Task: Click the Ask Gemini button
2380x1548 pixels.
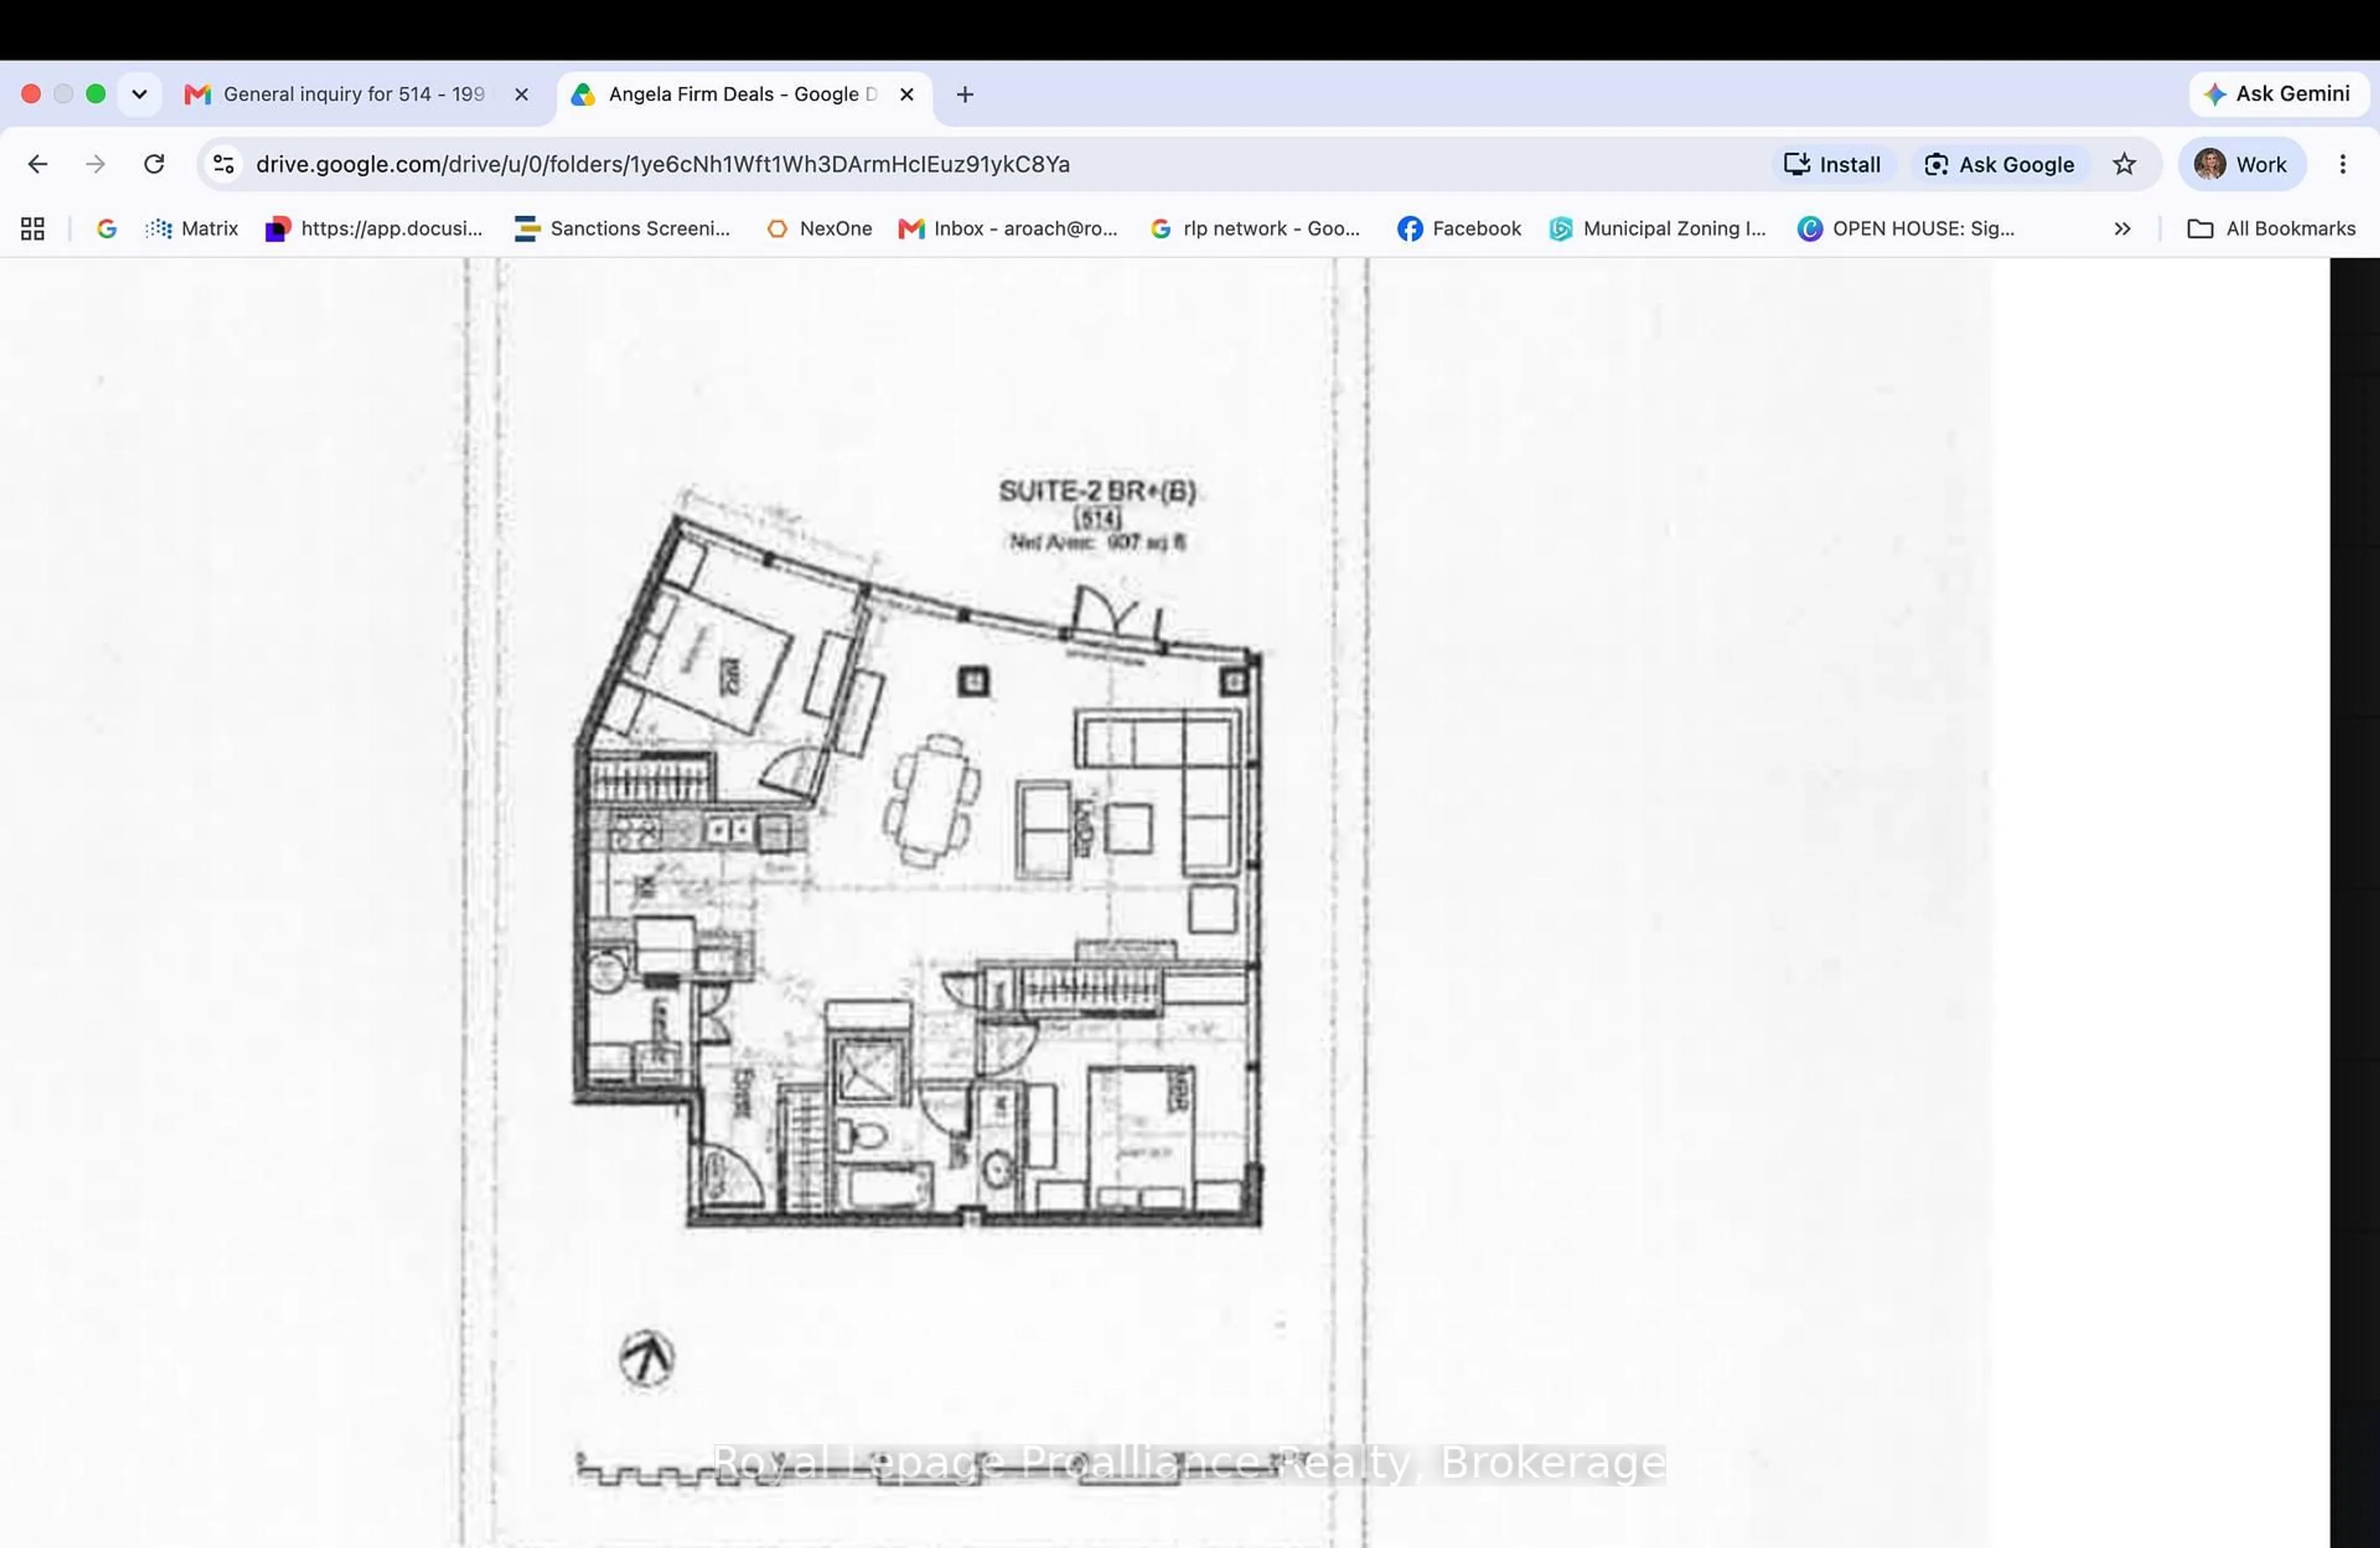Action: (x=2279, y=94)
